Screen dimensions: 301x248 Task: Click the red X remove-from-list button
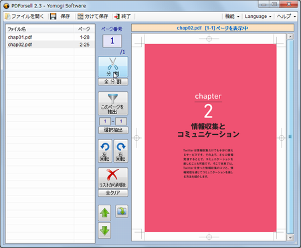pyautogui.click(x=113, y=178)
